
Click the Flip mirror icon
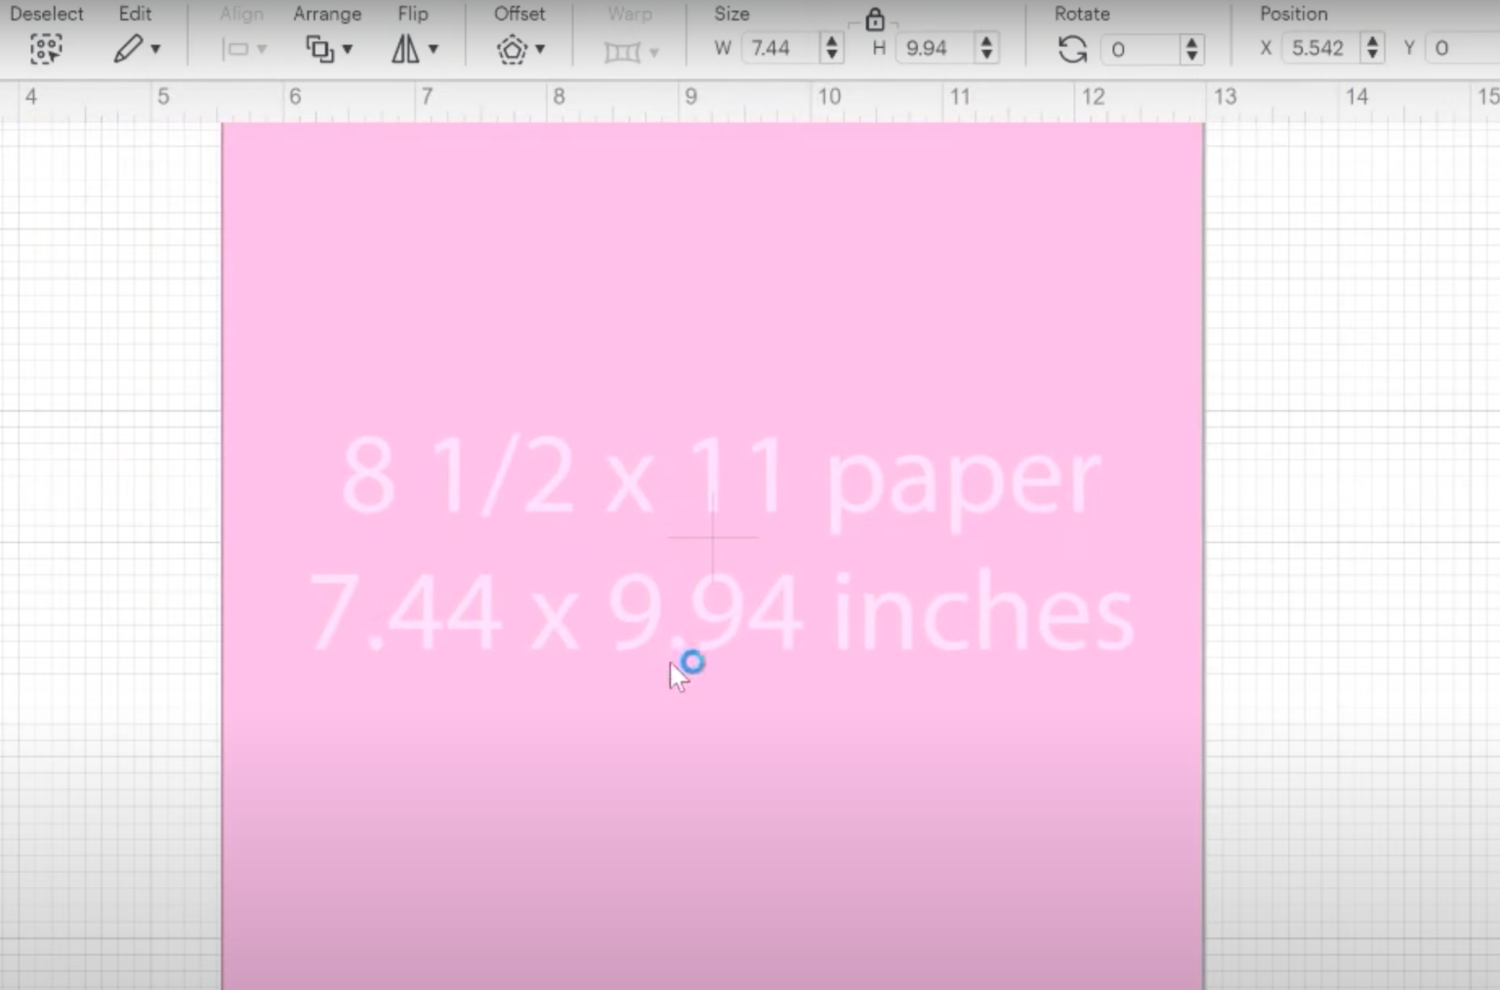[x=405, y=48]
